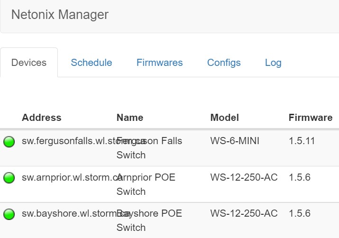Click green status icon for Bayshore switch
Viewport: 339px width, 238px height.
[x=9, y=214]
